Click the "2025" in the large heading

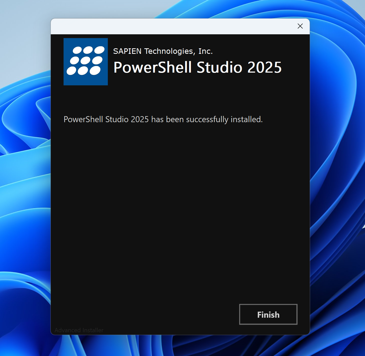(264, 67)
